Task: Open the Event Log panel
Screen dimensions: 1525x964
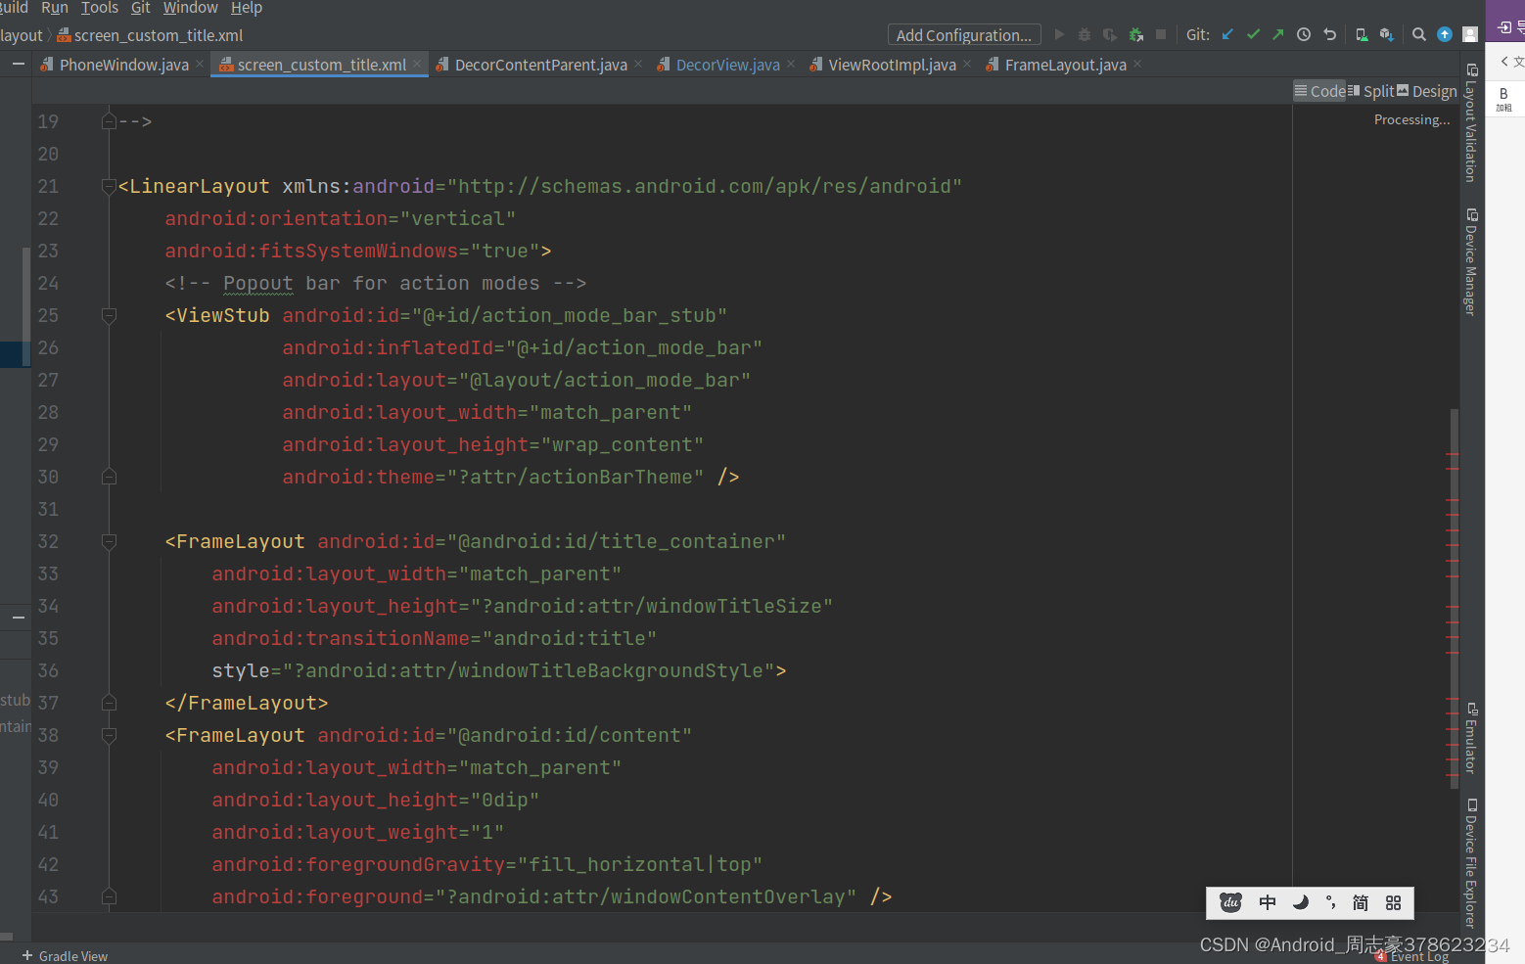Action: [1410, 957]
